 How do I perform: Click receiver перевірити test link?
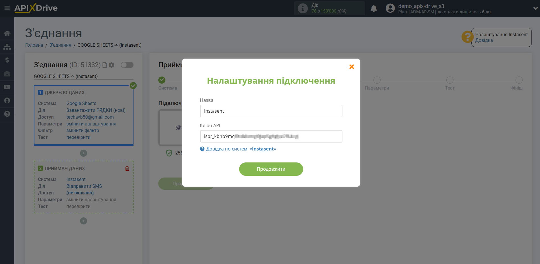tap(78, 207)
